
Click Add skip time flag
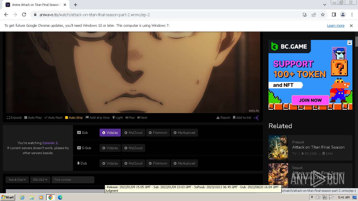[98, 118]
